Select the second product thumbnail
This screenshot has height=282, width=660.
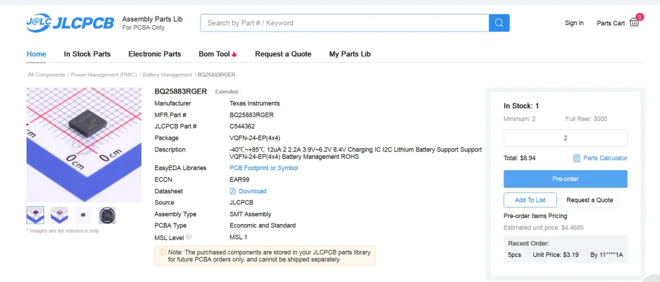coord(59,215)
